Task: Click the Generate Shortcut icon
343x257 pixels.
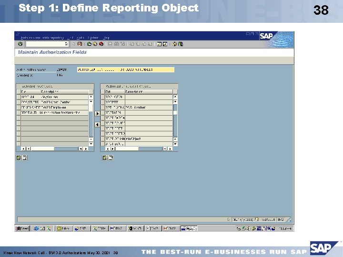Action: click(x=165, y=44)
